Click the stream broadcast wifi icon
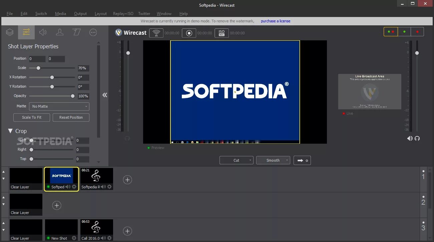 156,33
